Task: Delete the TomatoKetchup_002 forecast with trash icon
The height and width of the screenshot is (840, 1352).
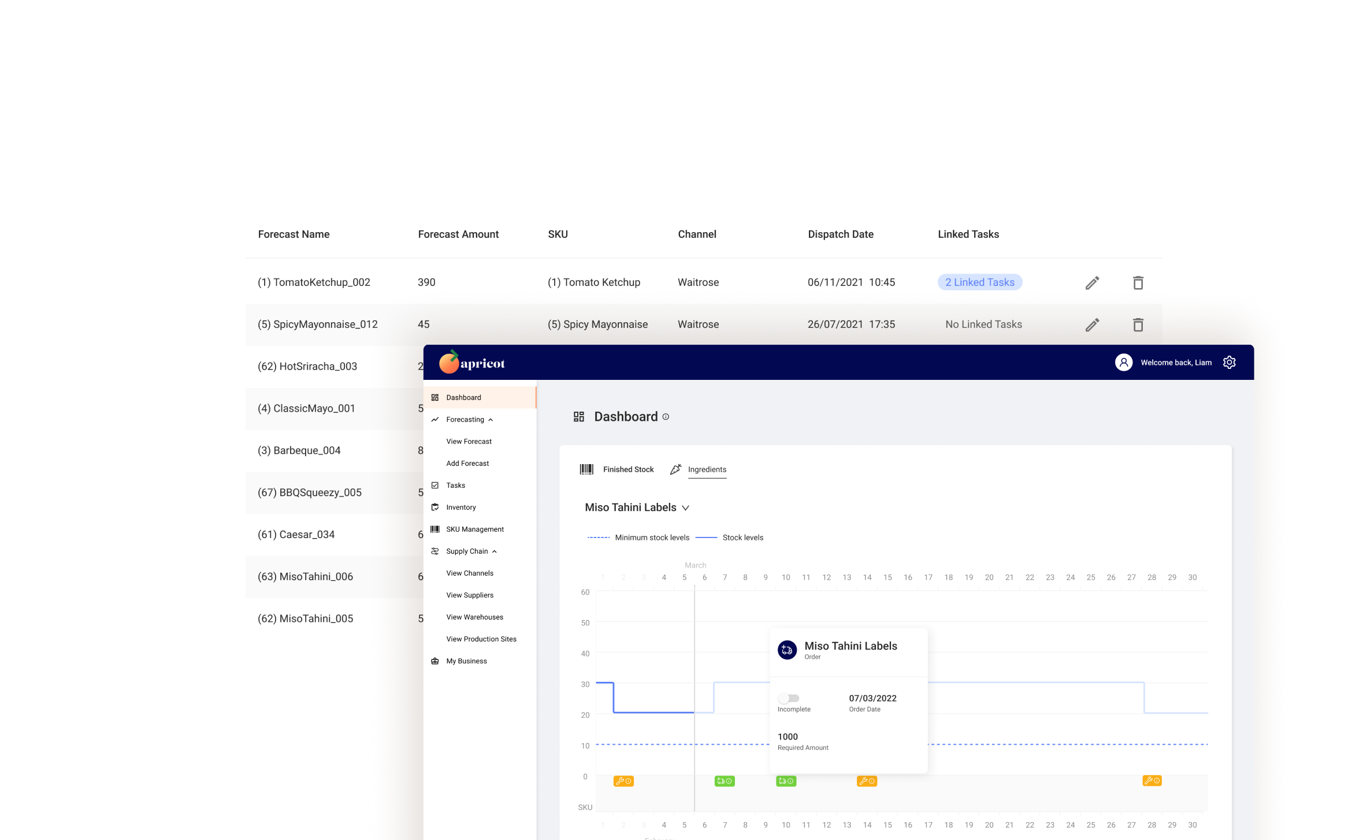Action: (x=1138, y=283)
